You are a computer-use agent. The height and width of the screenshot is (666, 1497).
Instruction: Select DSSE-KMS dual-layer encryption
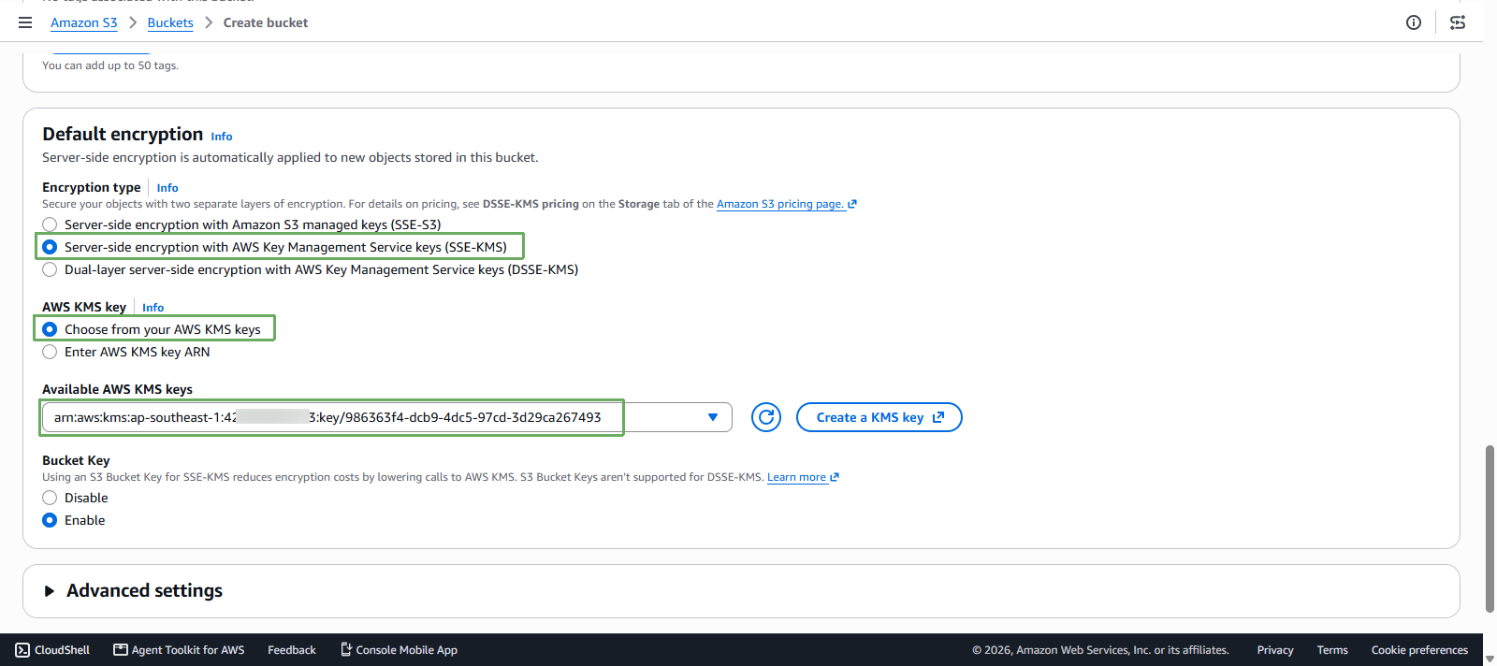50,269
